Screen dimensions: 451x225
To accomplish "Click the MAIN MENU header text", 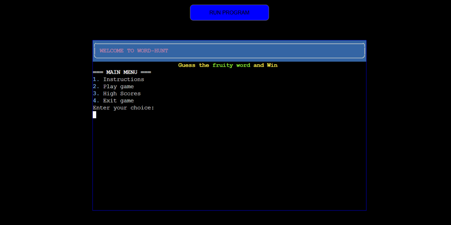I will coord(122,72).
